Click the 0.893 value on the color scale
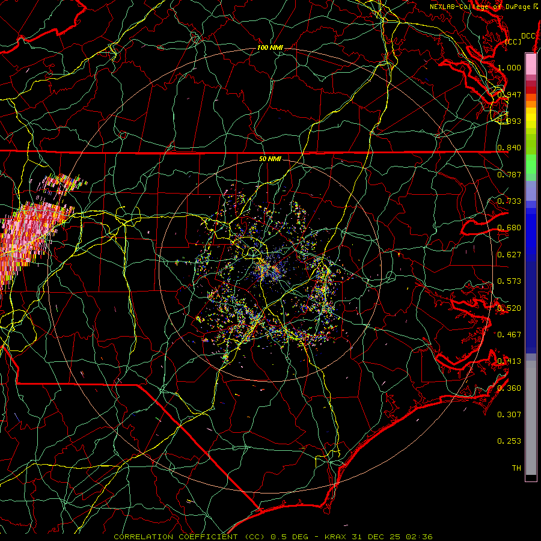Image resolution: width=541 pixels, height=541 pixels. tap(509, 121)
